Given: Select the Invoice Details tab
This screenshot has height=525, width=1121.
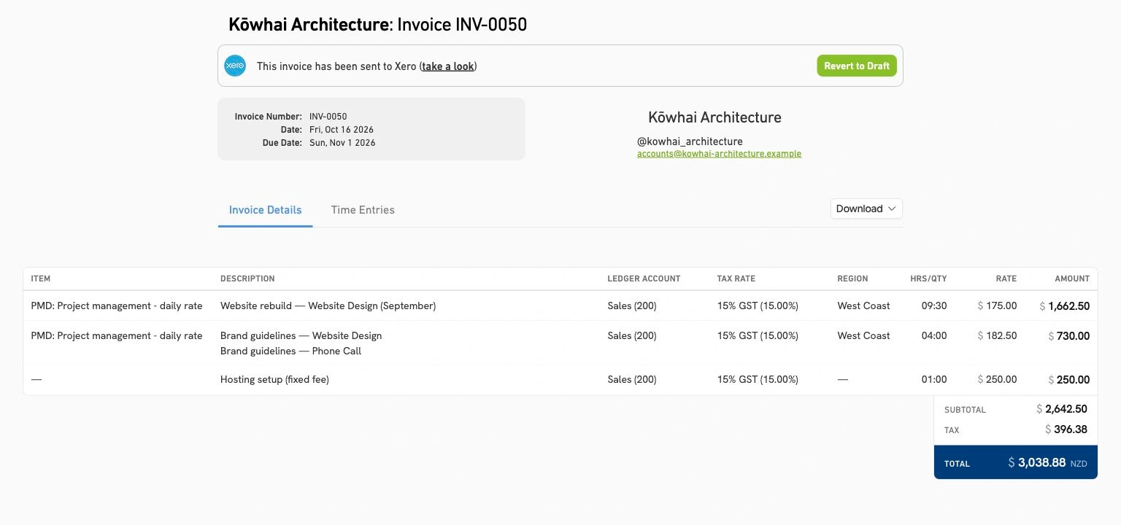Looking at the screenshot, I should pyautogui.click(x=265, y=210).
